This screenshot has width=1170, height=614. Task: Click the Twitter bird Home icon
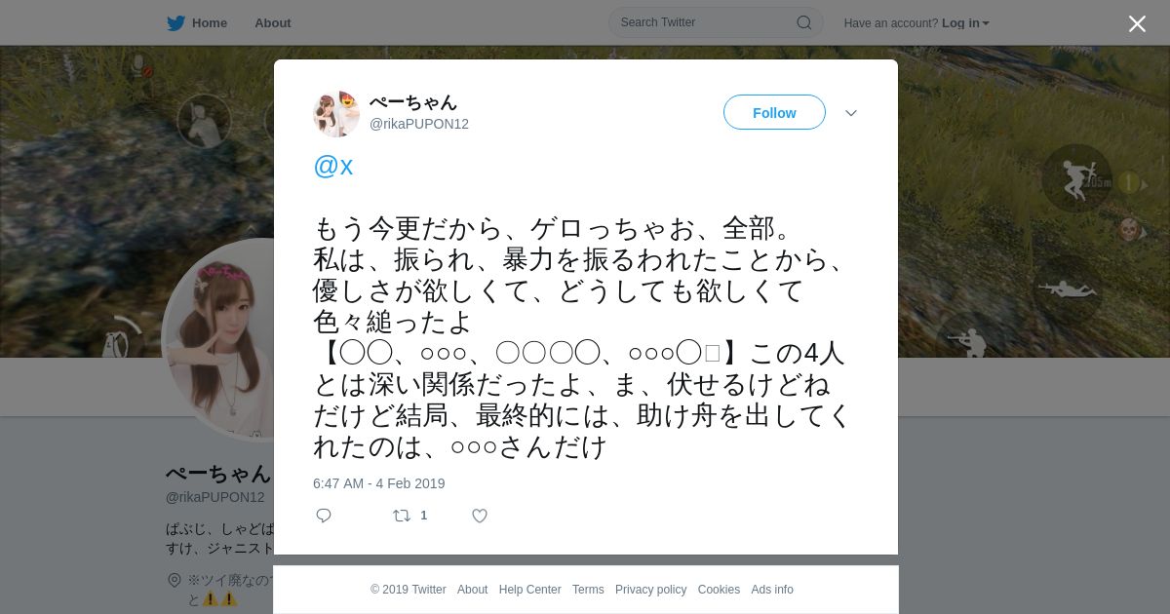pyautogui.click(x=175, y=22)
